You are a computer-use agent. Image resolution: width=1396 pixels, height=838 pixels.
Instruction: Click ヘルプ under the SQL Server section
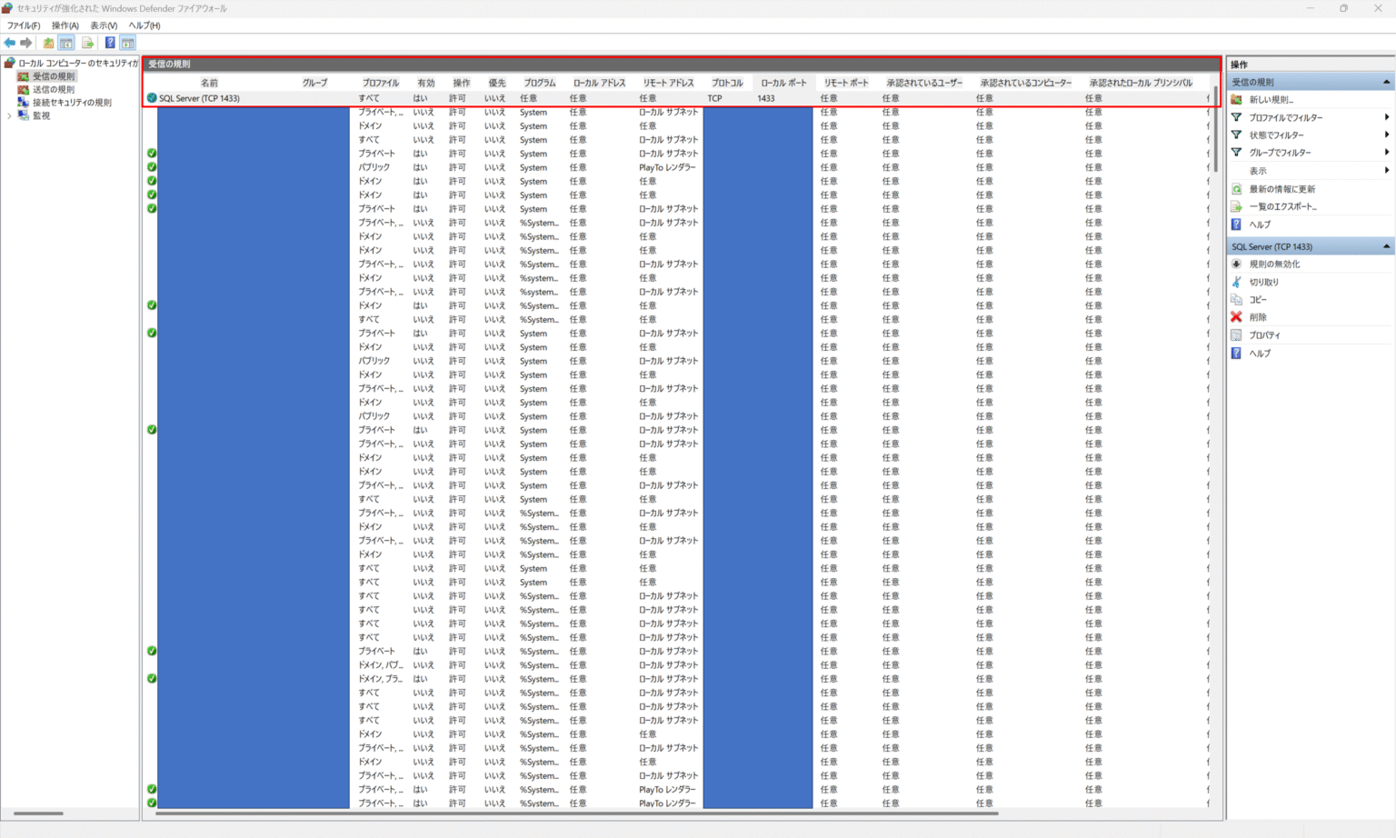pyautogui.click(x=1259, y=353)
